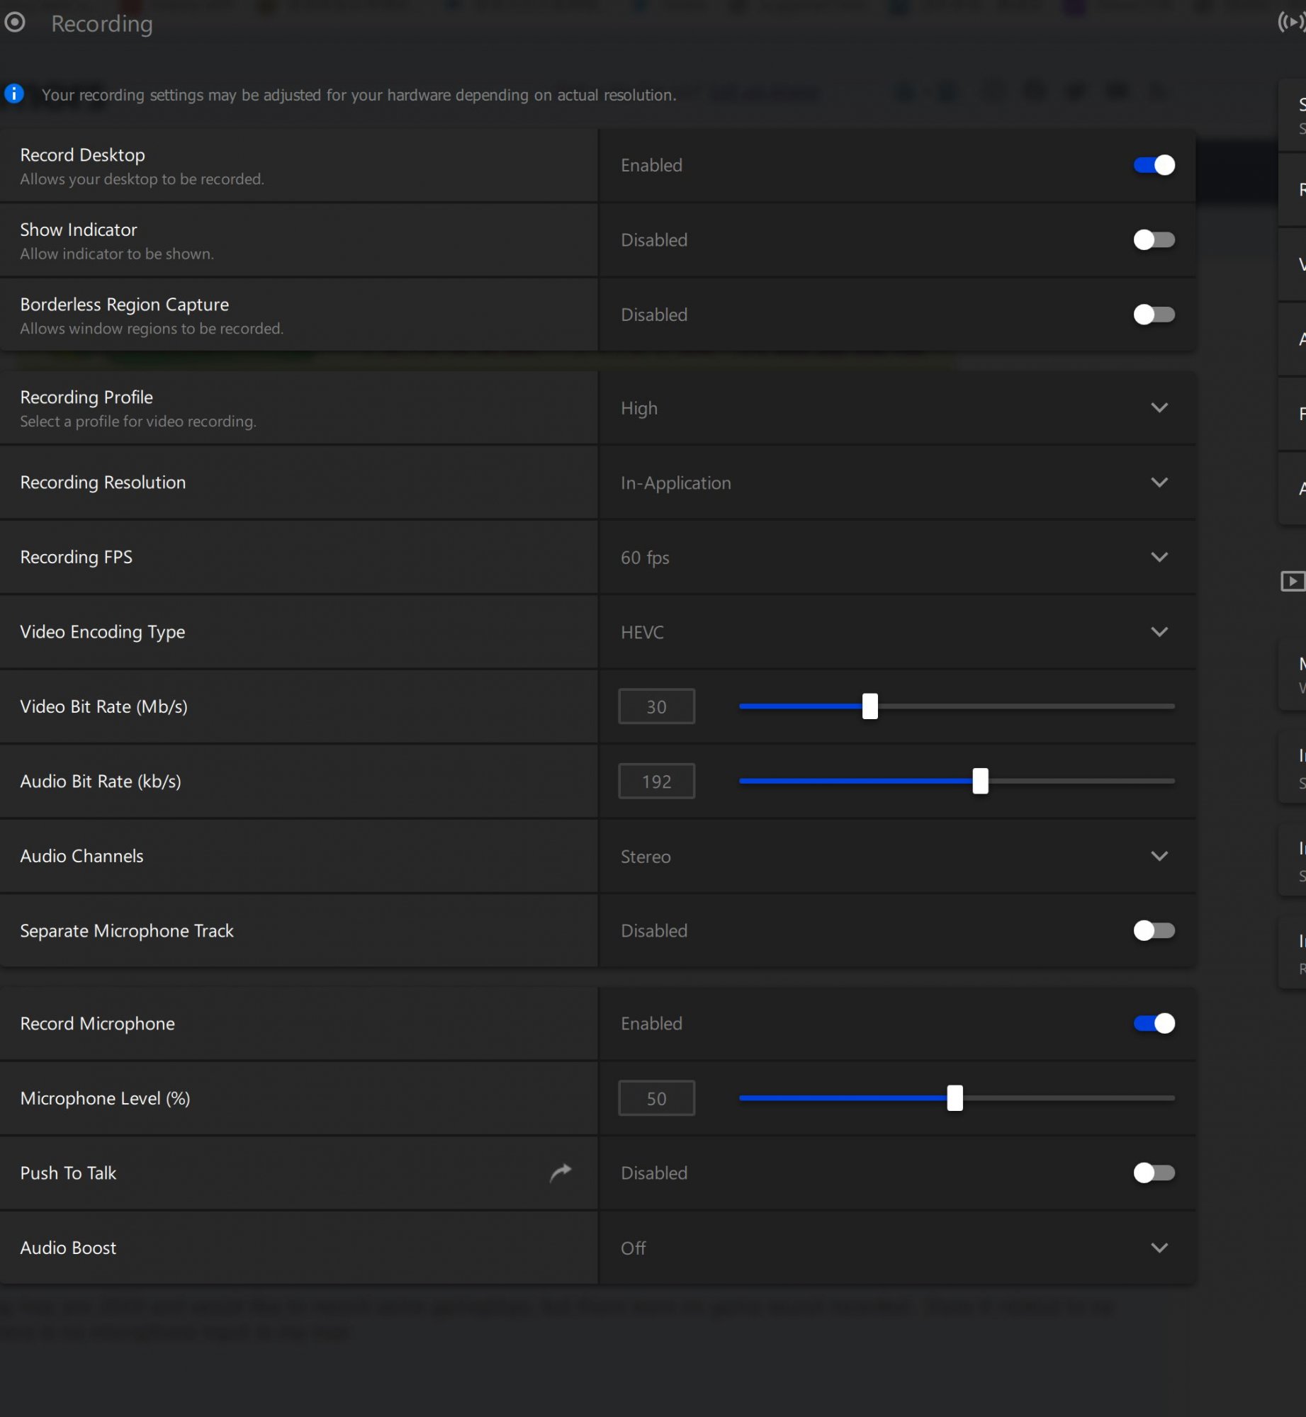Viewport: 1306px width, 1417px height.
Task: Enable Separate Microphone Track switch
Action: click(1154, 930)
